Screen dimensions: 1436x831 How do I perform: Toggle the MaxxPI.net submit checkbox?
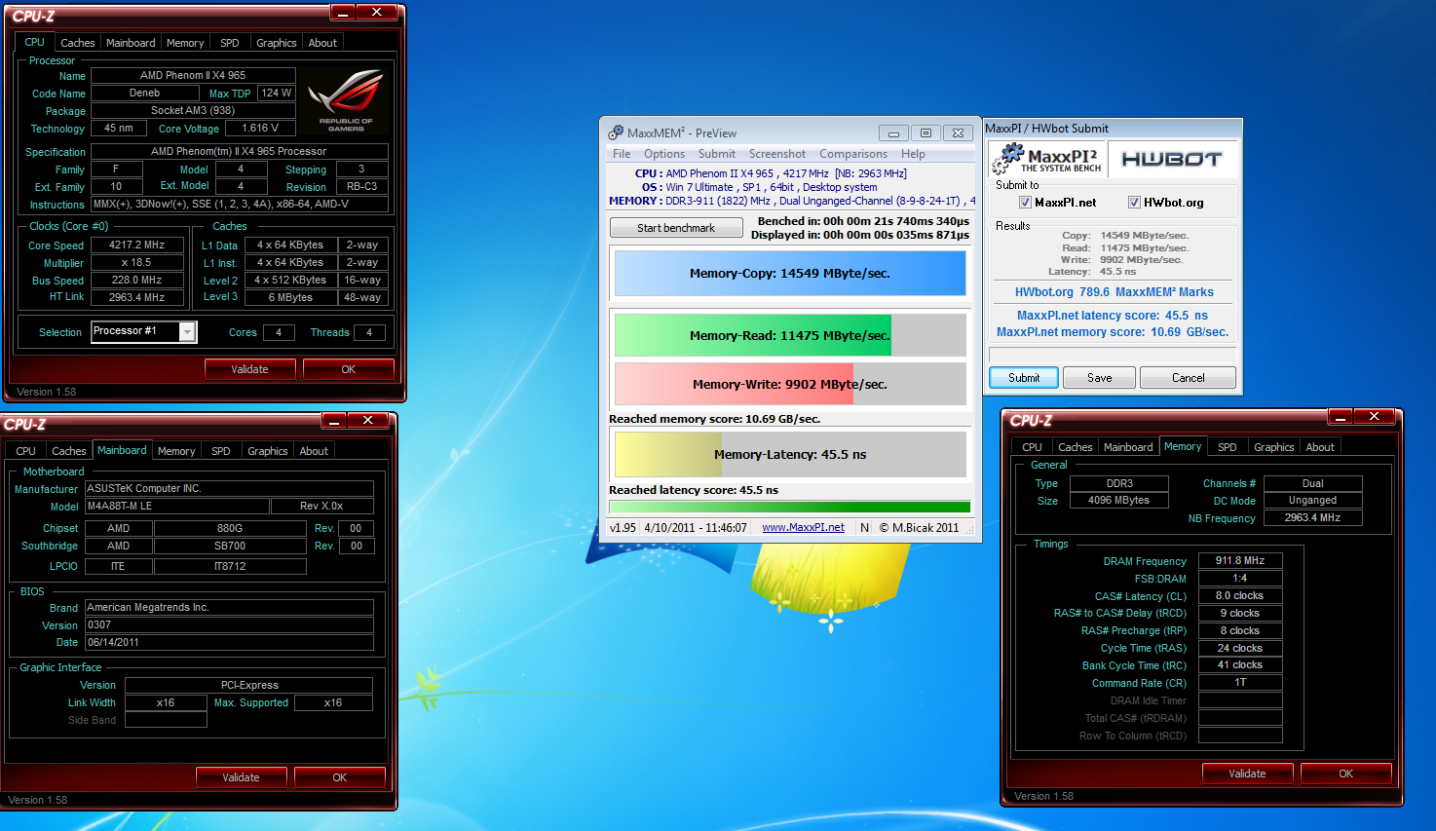pos(1025,203)
